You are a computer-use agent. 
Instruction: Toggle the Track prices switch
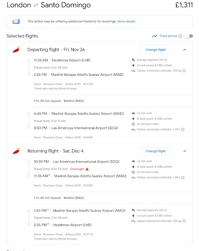(189, 36)
